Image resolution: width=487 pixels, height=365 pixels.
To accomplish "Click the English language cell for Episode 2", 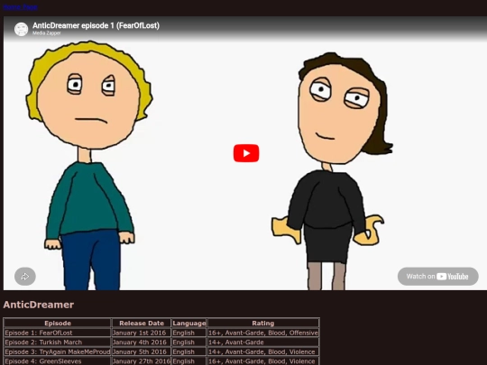I will click(189, 342).
